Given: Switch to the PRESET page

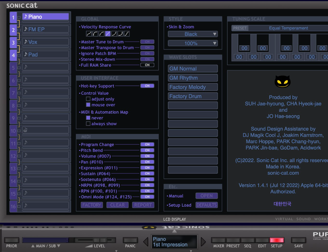Looking at the screenshot, I should point(233,240).
